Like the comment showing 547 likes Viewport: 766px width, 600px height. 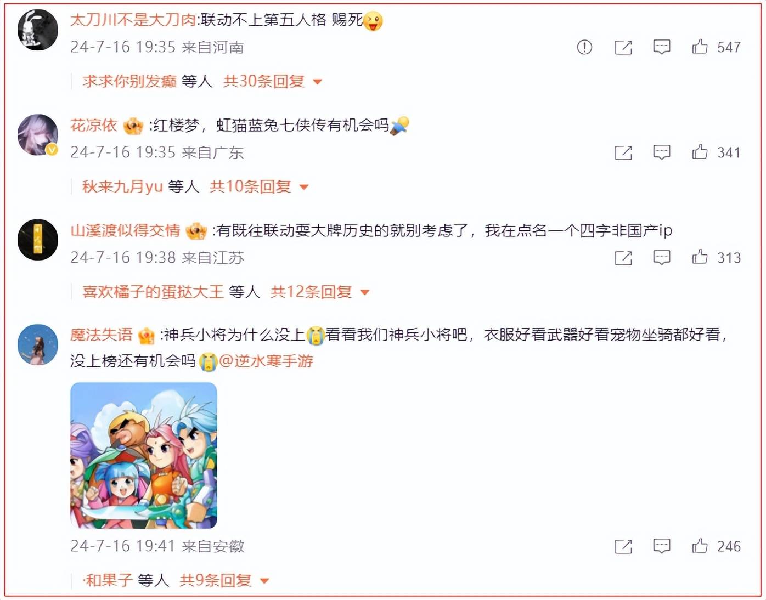[700, 47]
